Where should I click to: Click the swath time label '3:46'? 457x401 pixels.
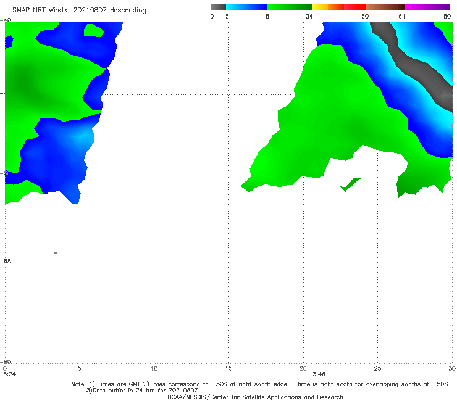point(319,374)
